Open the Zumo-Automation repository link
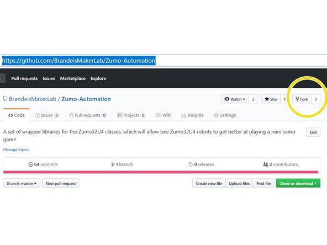The height and width of the screenshot is (245, 327). (86, 99)
